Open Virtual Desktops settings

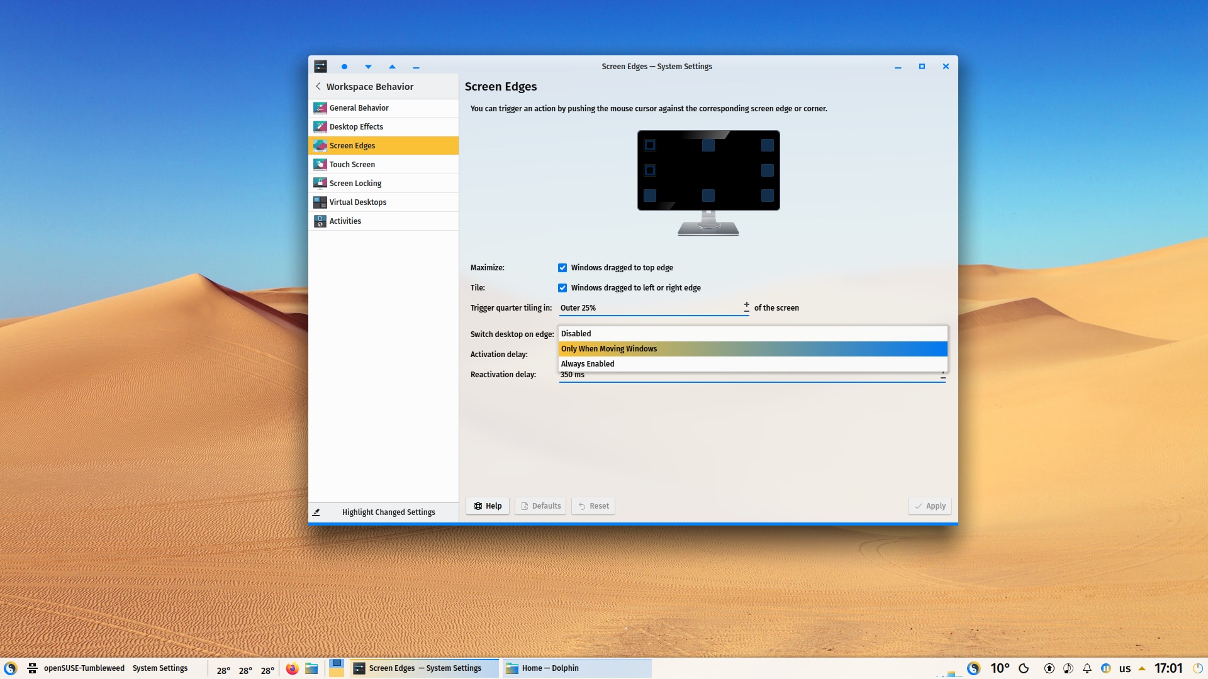tap(384, 202)
